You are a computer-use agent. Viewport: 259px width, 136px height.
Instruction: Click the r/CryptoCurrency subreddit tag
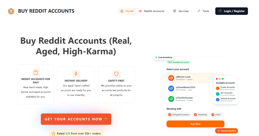click(x=178, y=115)
